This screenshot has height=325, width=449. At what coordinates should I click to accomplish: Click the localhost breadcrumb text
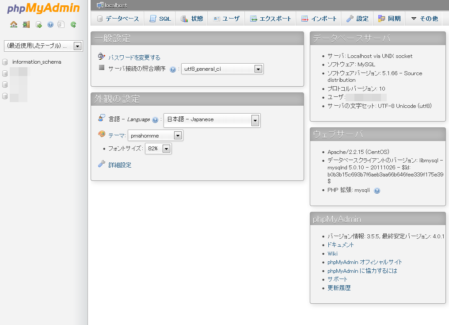click(x=116, y=5)
